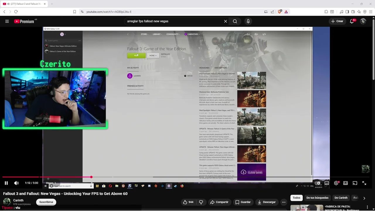Open YouTube notifications bell
Screen dimensions: 375x211
352,21
